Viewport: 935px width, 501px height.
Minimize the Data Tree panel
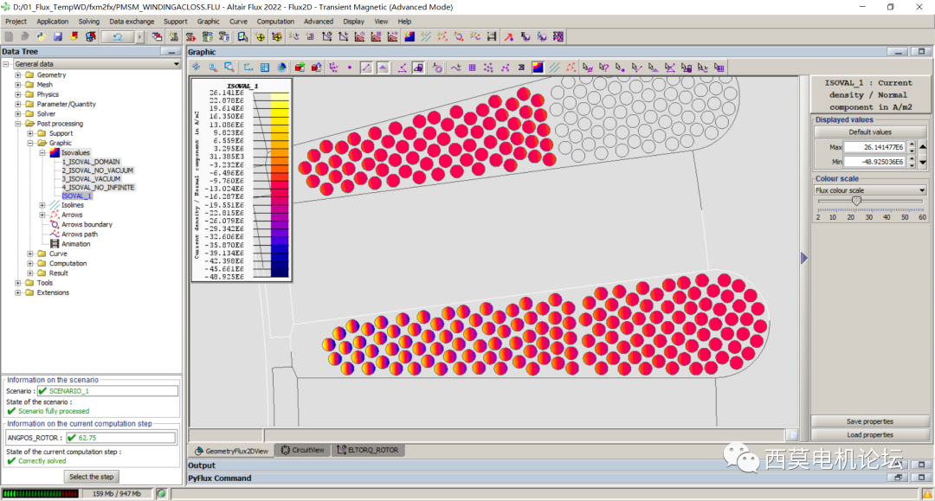(x=171, y=52)
